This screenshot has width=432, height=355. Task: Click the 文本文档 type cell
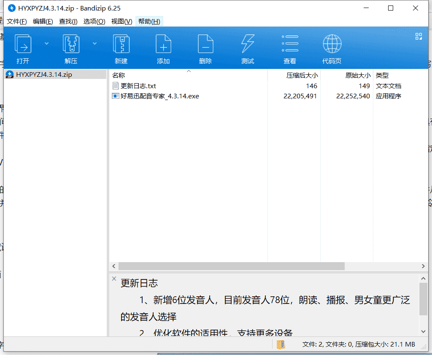click(389, 86)
